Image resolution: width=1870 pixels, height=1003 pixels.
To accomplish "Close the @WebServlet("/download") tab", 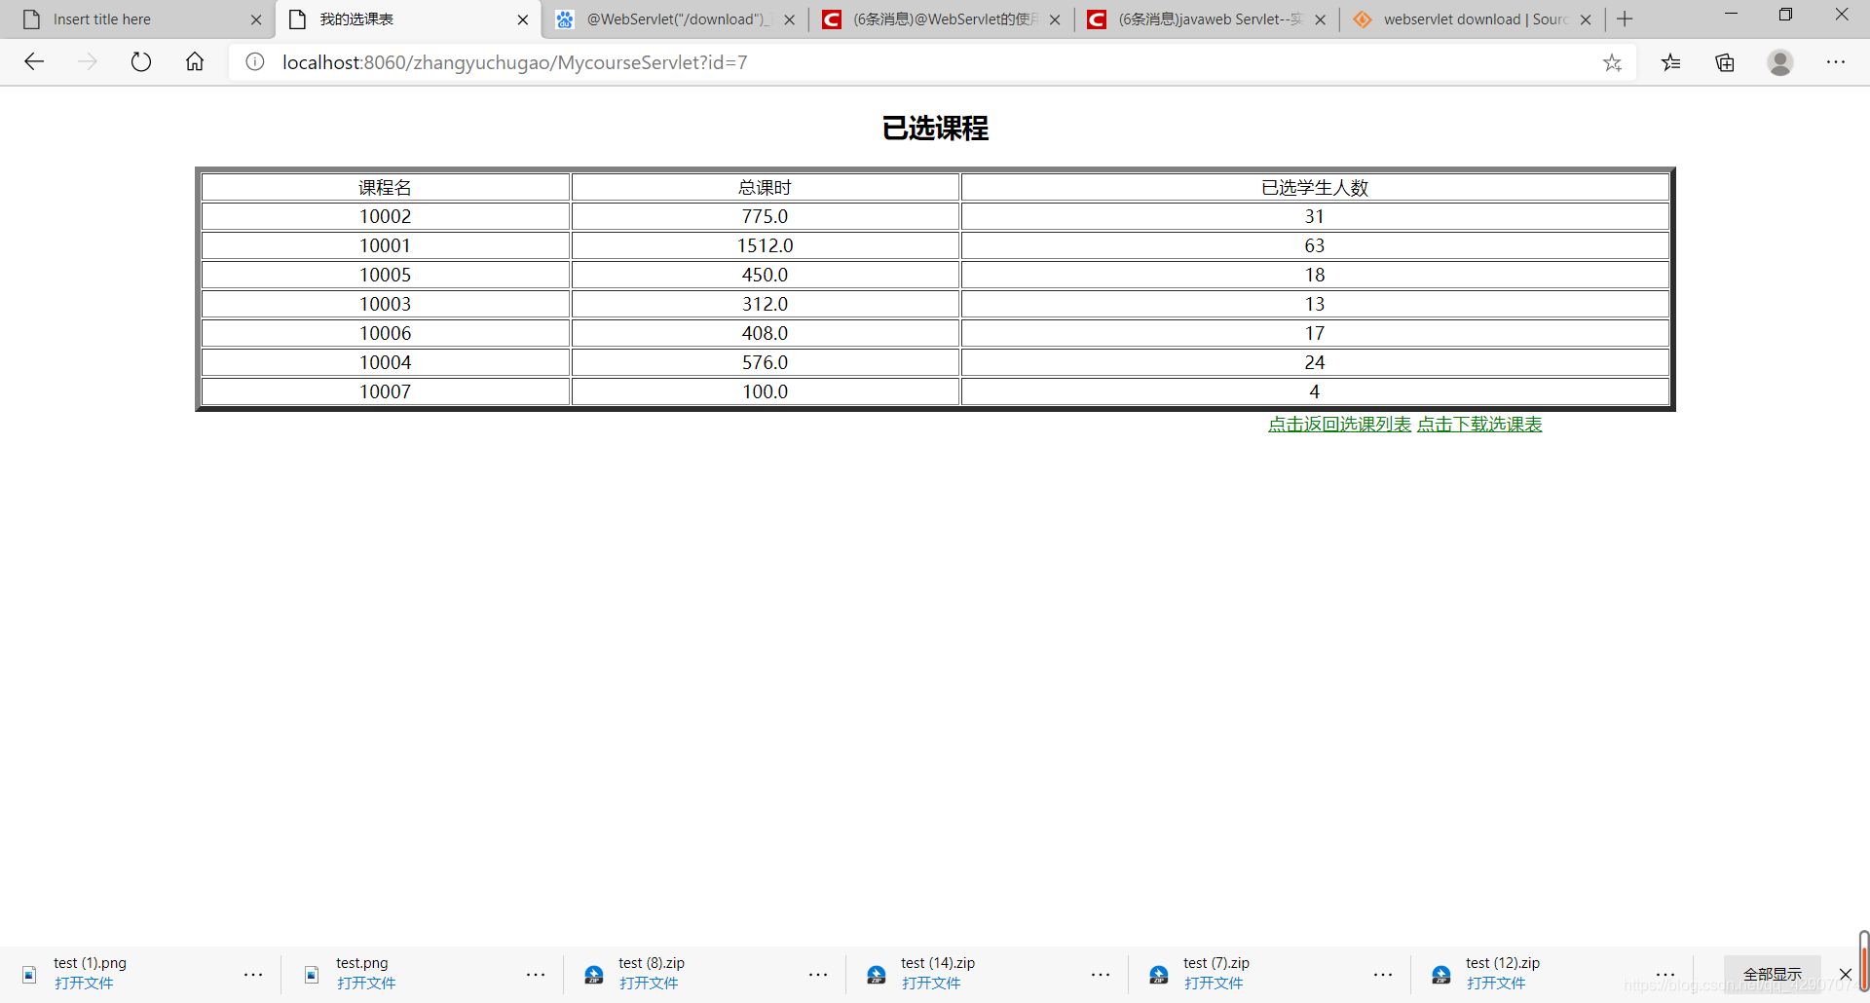I will point(790,19).
